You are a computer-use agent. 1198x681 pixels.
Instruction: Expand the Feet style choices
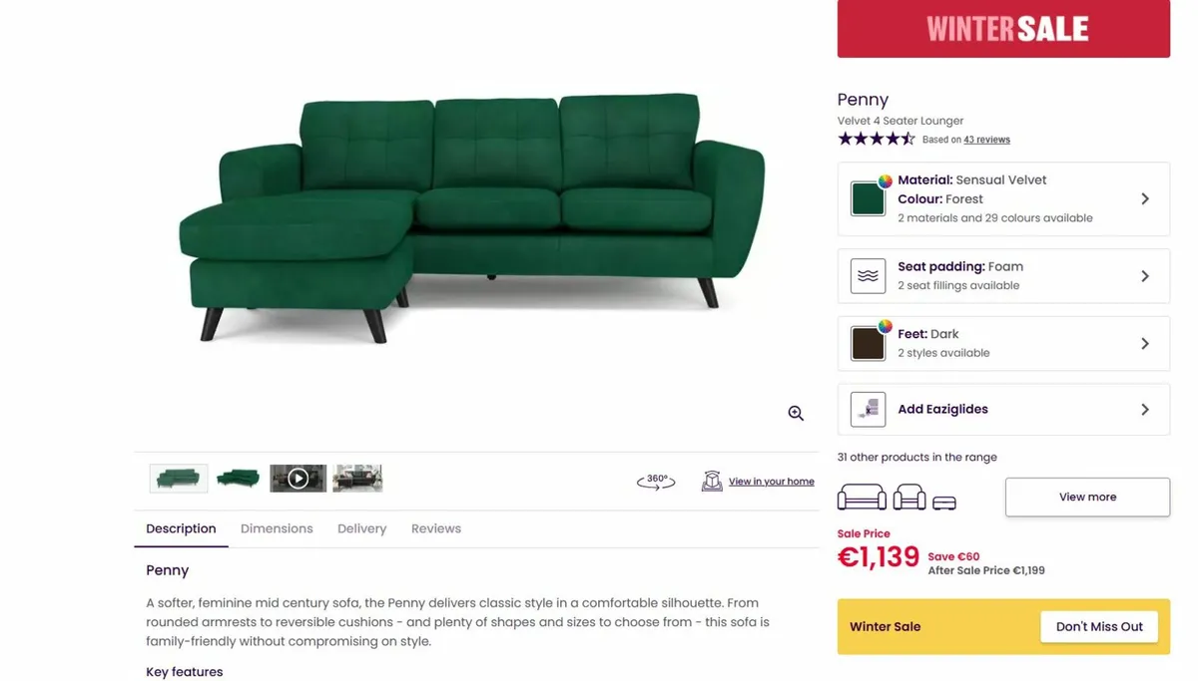tap(1146, 343)
